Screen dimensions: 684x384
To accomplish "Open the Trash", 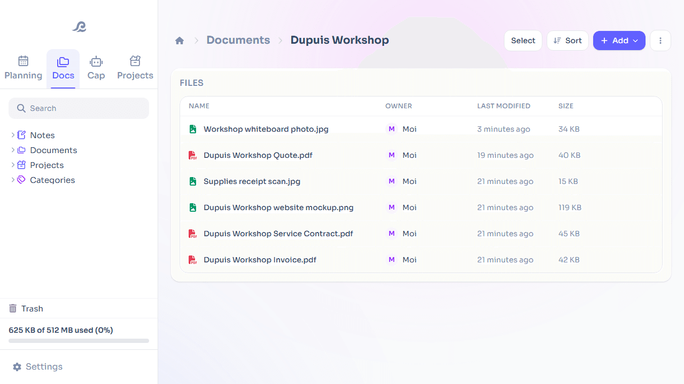I will pyautogui.click(x=79, y=308).
